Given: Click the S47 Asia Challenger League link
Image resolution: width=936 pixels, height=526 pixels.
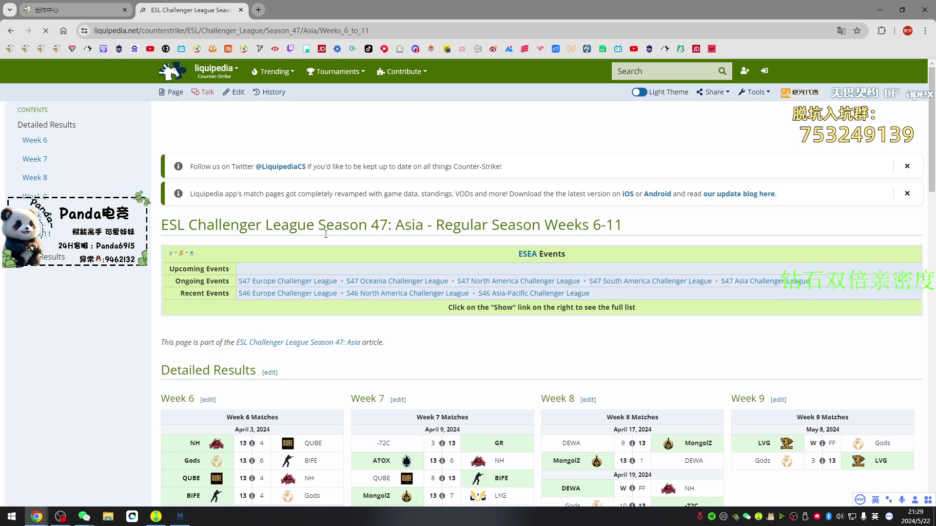Looking at the screenshot, I should click(x=766, y=281).
